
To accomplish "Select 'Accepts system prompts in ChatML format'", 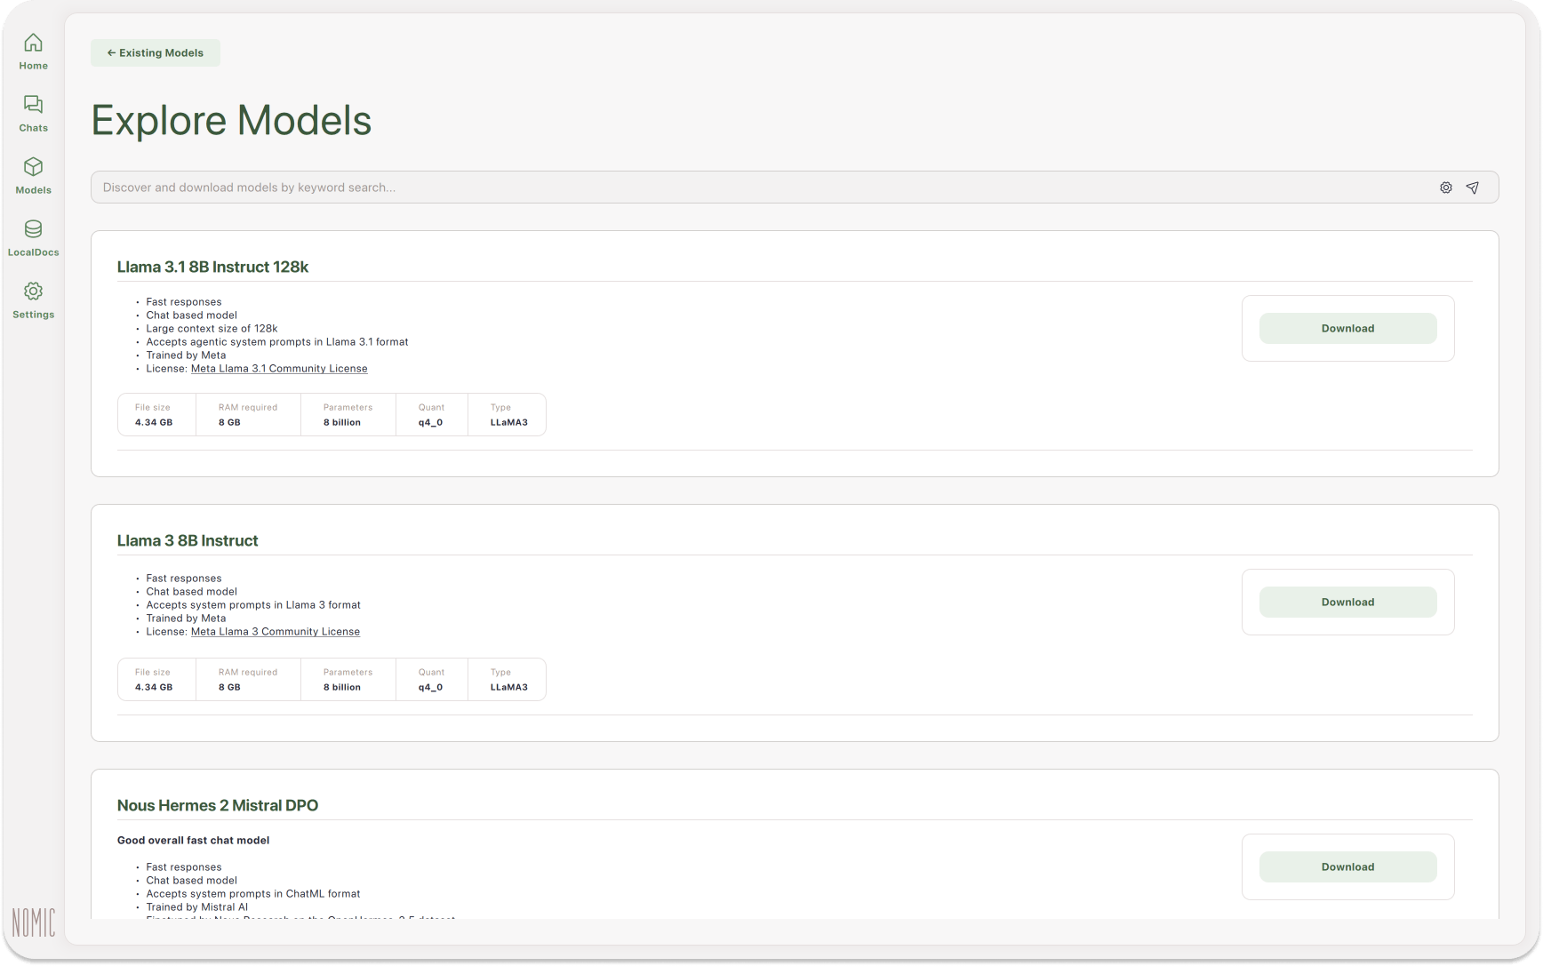I will coord(253,893).
